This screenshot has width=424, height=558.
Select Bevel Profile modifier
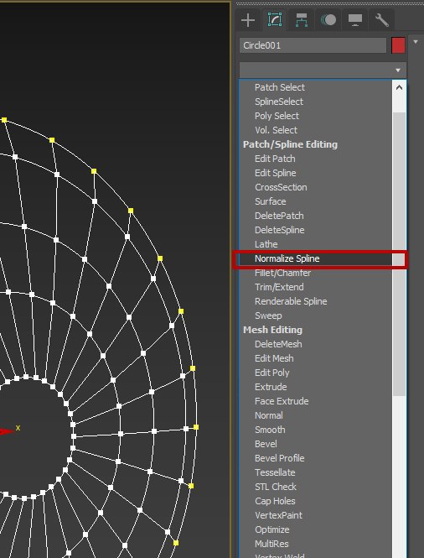click(279, 457)
